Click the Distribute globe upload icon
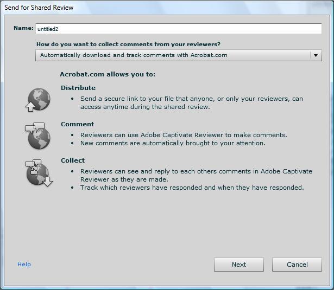Image resolution: width=334 pixels, height=290 pixels. (x=38, y=100)
